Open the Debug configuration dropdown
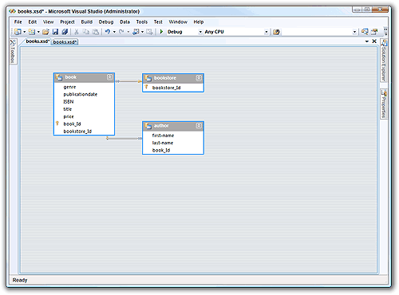Image resolution: width=399 pixels, height=295 pixels. pyautogui.click(x=200, y=32)
